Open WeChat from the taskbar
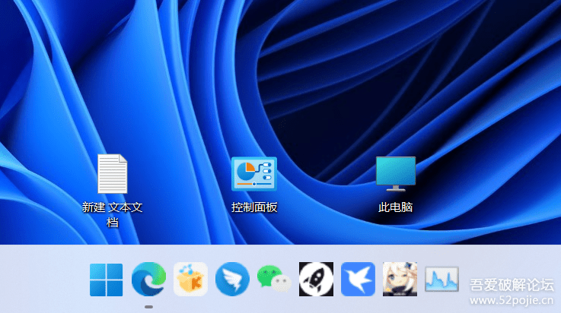The height and width of the screenshot is (313, 561). click(274, 279)
